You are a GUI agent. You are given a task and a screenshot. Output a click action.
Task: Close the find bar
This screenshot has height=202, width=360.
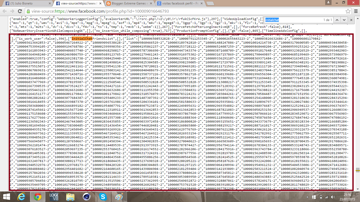pos(351,20)
